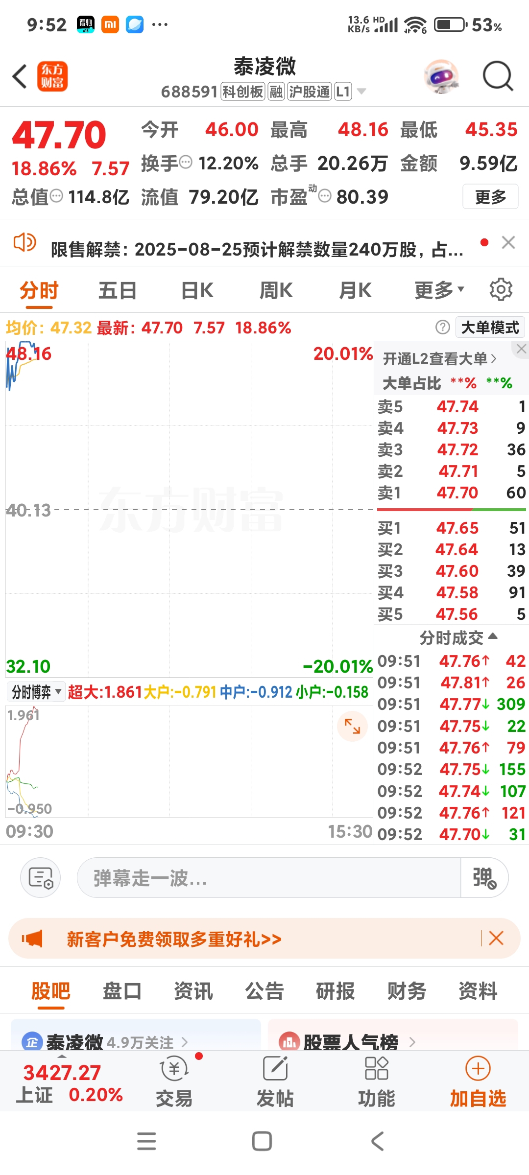The width and height of the screenshot is (529, 1175).
Task: Select 卖5 price 47.74 row
Action: click(452, 406)
